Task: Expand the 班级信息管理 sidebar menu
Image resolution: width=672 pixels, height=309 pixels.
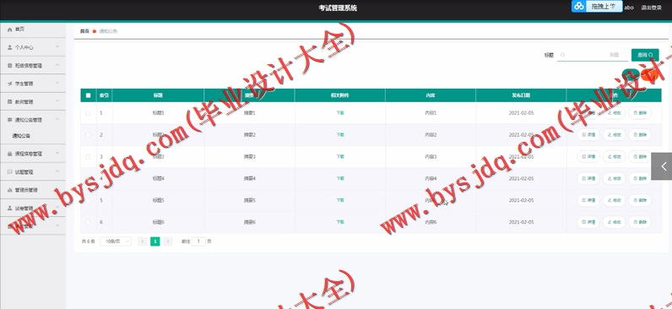Action: [33, 66]
